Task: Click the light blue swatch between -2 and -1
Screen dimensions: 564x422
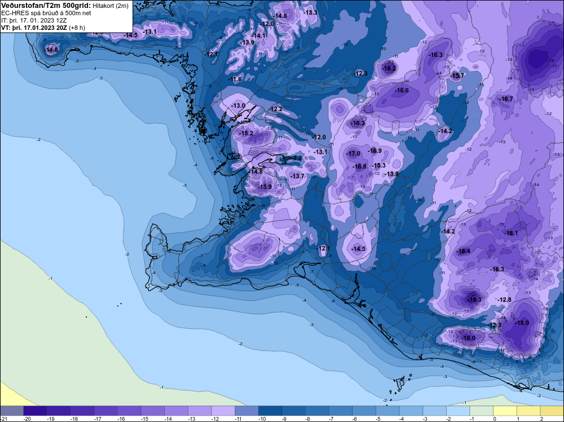Action: pyautogui.click(x=458, y=411)
